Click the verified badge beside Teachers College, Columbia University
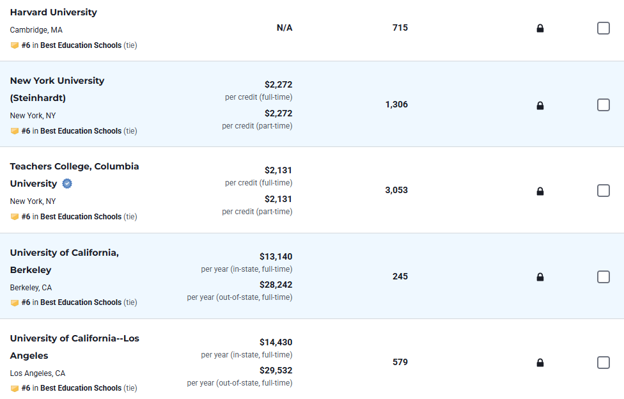Screen dimensions: 624x399 pyautogui.click(x=67, y=184)
